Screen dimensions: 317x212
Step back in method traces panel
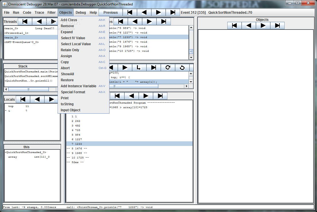click(x=135, y=21)
